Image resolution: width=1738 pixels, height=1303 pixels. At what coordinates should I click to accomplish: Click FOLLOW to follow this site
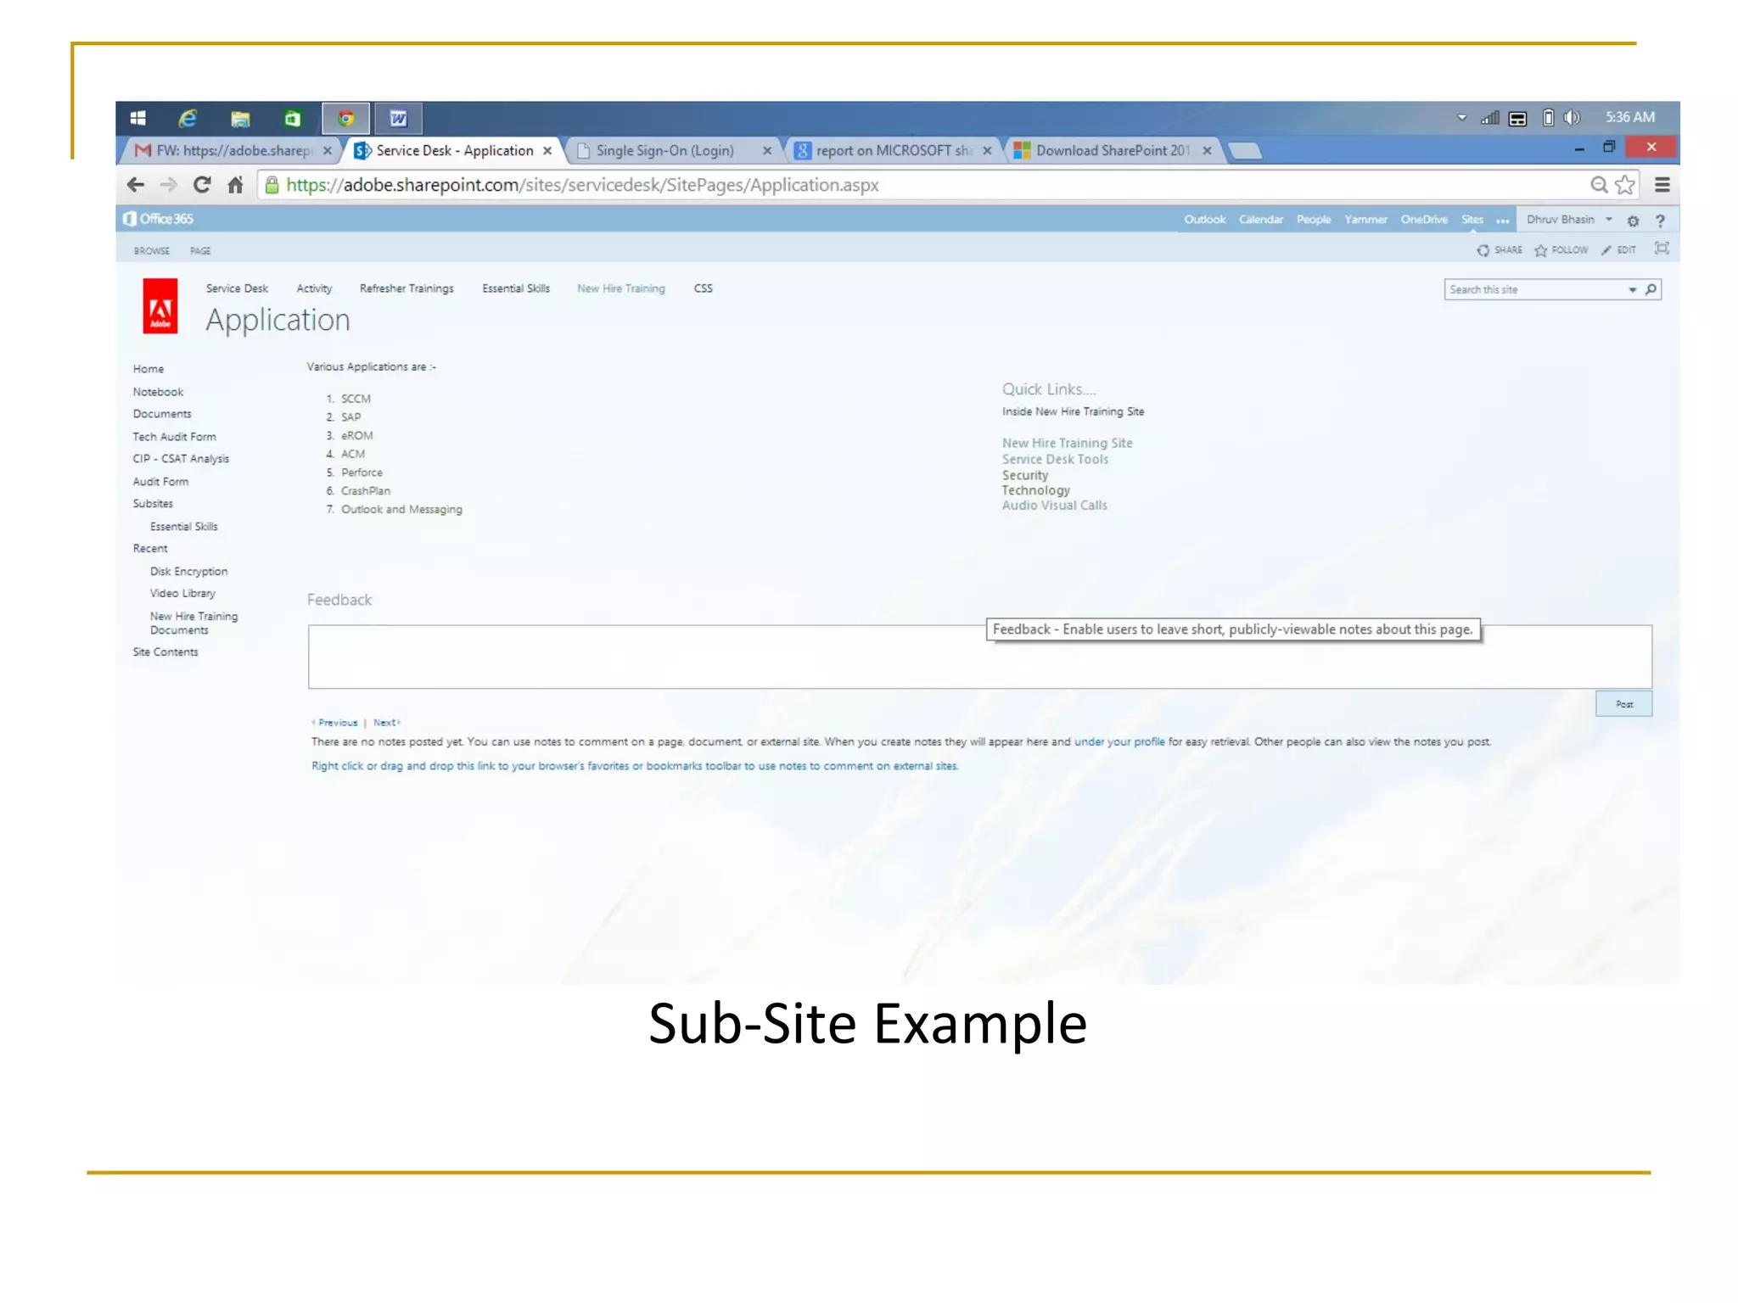click(x=1561, y=250)
